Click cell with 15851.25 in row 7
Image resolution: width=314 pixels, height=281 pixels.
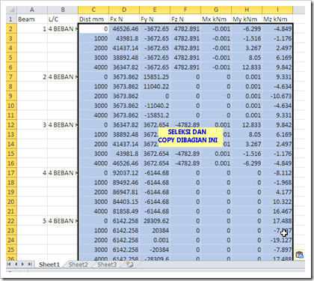(155, 76)
